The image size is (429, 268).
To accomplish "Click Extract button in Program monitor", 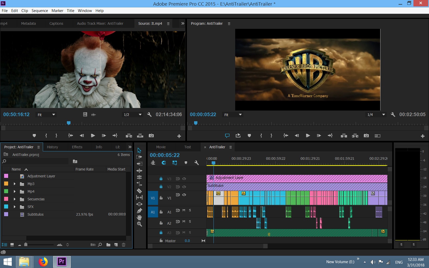I will tap(355, 136).
